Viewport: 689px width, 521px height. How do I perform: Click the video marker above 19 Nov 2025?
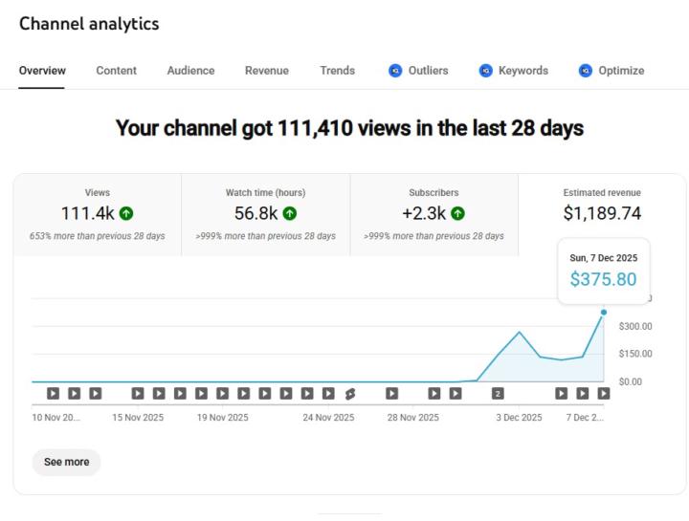[x=222, y=393]
